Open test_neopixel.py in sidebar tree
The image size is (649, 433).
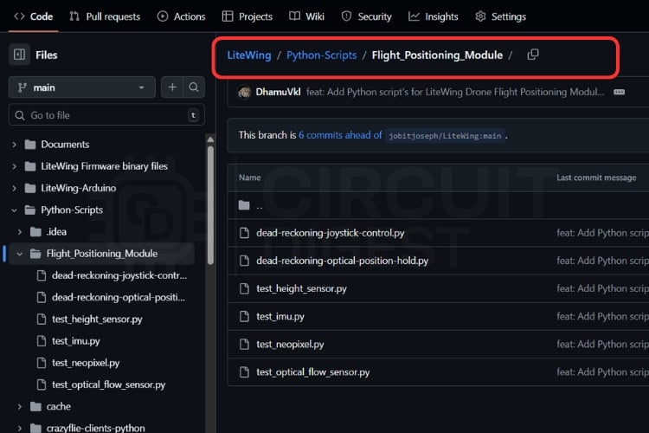[86, 363]
